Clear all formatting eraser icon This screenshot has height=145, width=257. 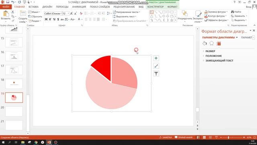81,13
